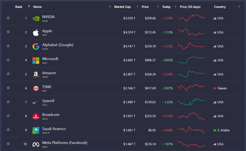Viewport: 246px width, 151px height.
Task: Add SpaceX to favorites star
Action: [8, 102]
